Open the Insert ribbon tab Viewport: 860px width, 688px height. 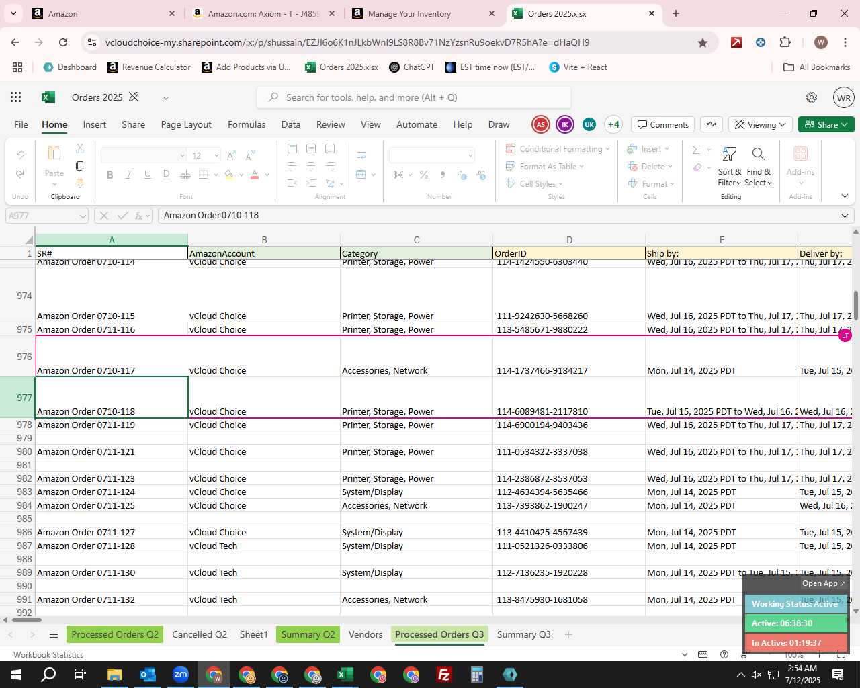tap(94, 124)
